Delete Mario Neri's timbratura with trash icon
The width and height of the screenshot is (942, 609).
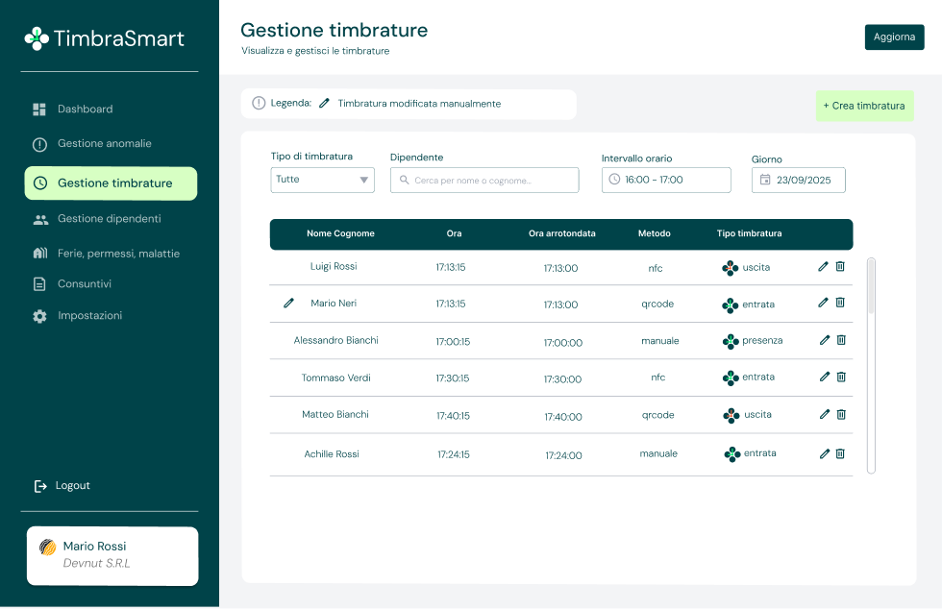pyautogui.click(x=840, y=303)
